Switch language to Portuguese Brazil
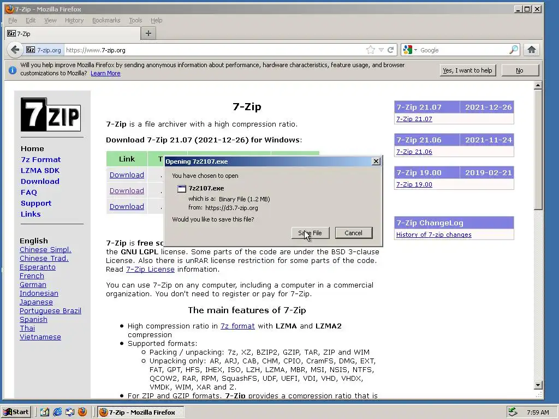The width and height of the screenshot is (559, 419). 50,310
